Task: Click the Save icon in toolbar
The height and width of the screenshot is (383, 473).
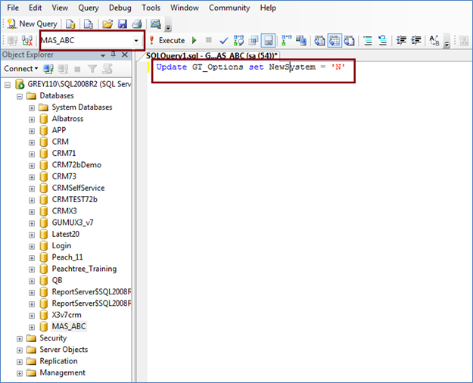Action: tap(122, 24)
